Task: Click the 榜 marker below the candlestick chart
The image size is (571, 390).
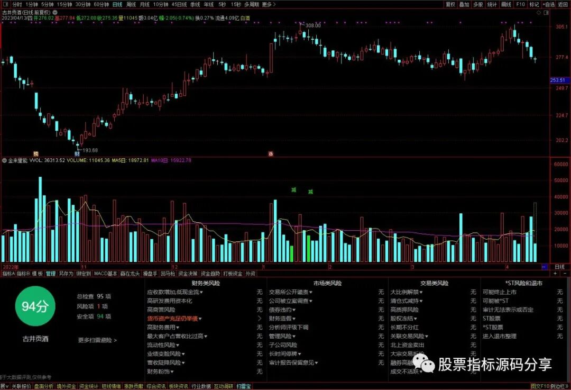Action: [36, 154]
